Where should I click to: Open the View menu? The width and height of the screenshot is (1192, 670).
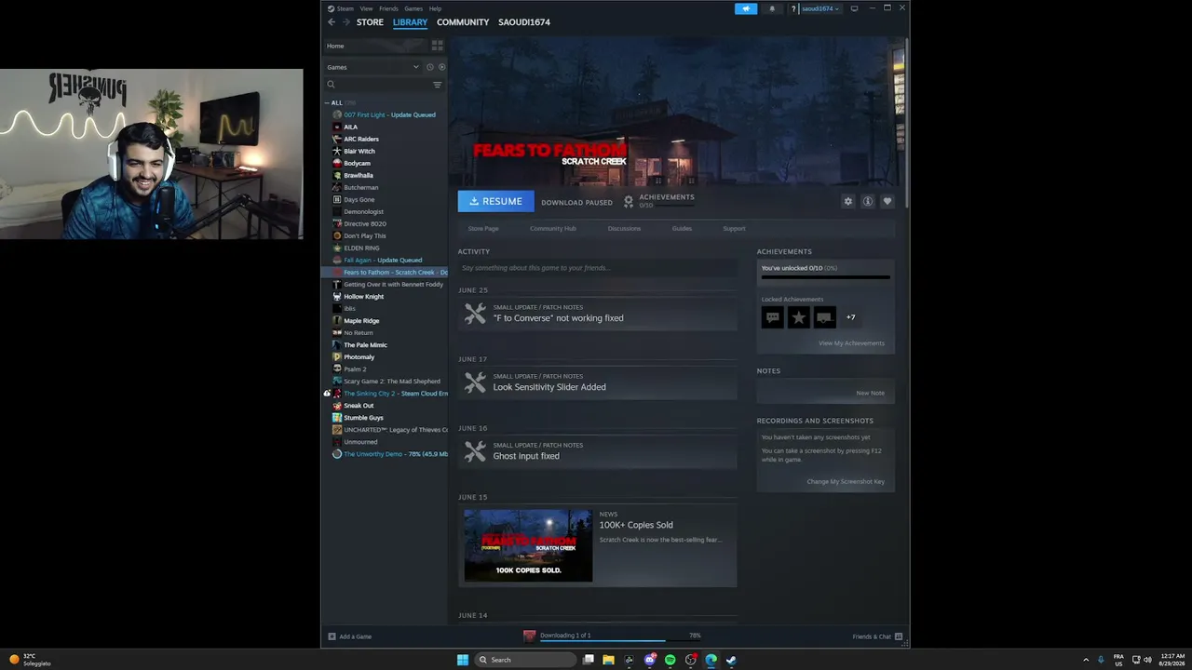366,8
